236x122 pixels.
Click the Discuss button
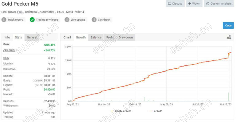pyautogui.click(x=175, y=4)
